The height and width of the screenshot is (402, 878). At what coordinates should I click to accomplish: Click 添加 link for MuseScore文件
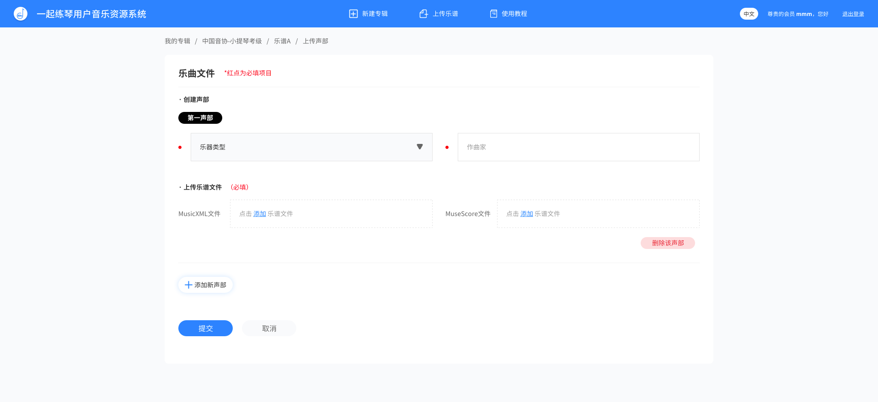click(x=527, y=214)
